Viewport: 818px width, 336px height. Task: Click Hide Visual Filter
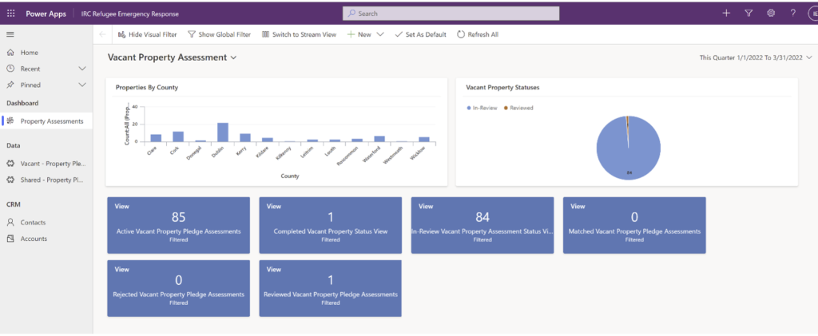148,34
